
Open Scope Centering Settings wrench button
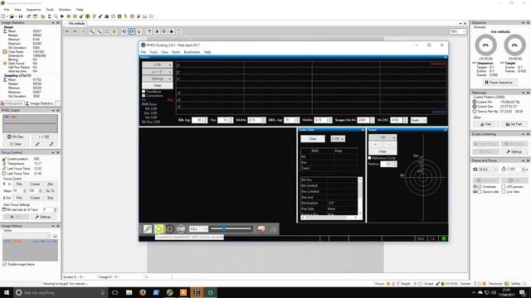[514, 151]
